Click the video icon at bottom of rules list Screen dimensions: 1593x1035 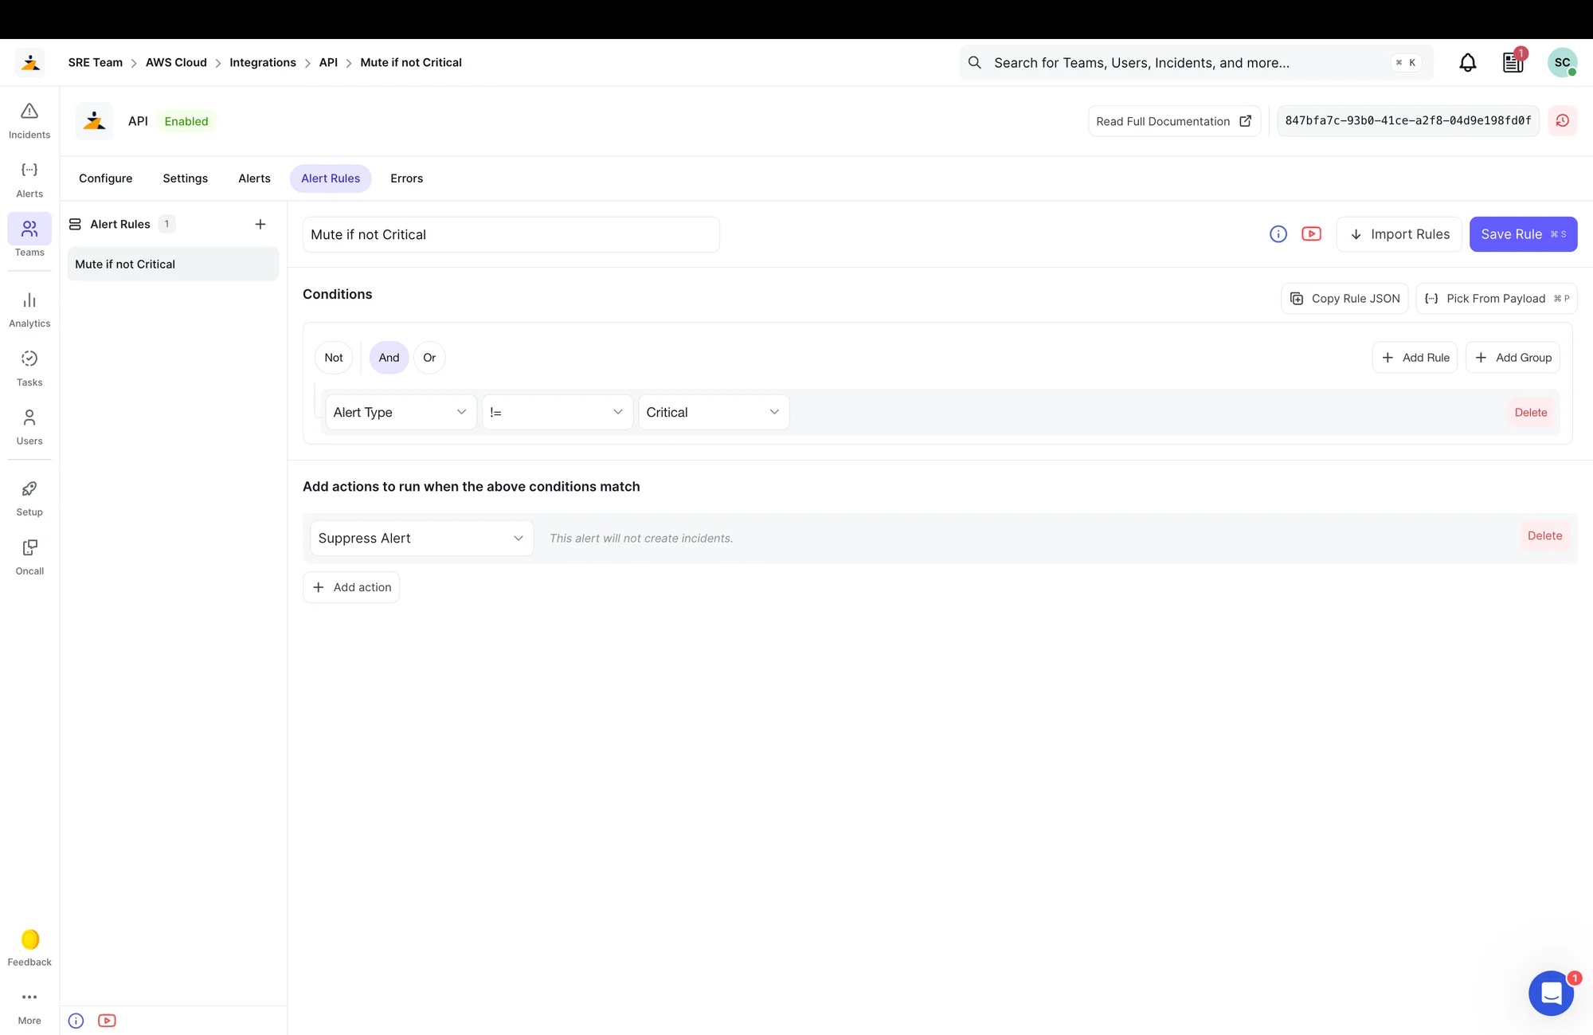[107, 1021]
